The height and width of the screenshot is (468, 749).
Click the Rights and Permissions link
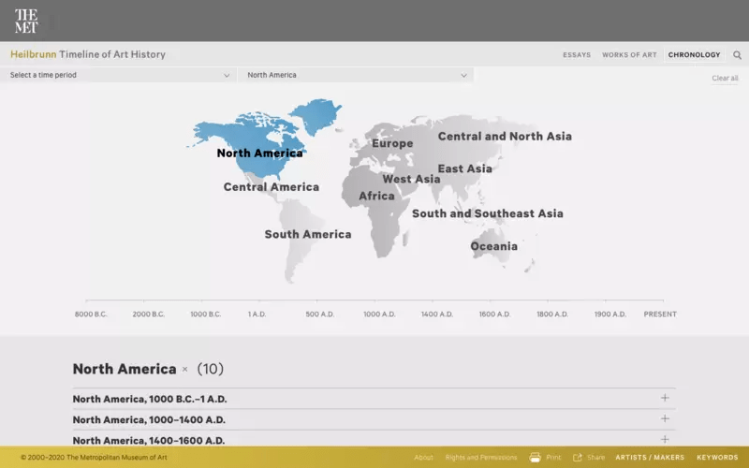(480, 458)
